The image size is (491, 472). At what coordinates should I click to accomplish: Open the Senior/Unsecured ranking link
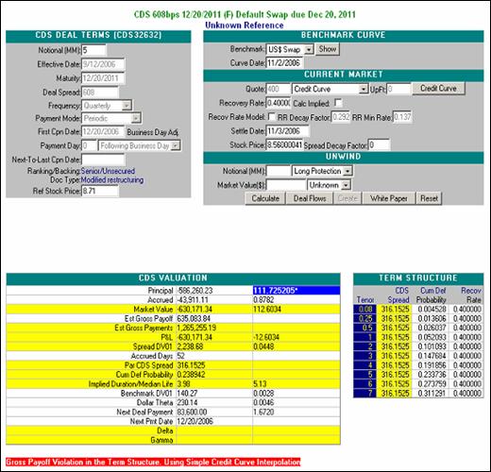click(x=108, y=171)
